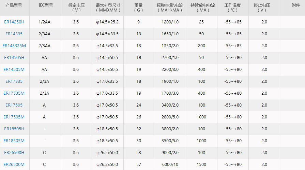This screenshot has height=170, width=305.
Task: Select the 重量 (G) column header
Action: (138, 7)
